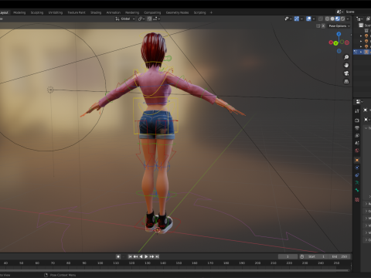Open the Outliner display mode dropdown
The height and width of the screenshot is (278, 371).
point(359,19)
